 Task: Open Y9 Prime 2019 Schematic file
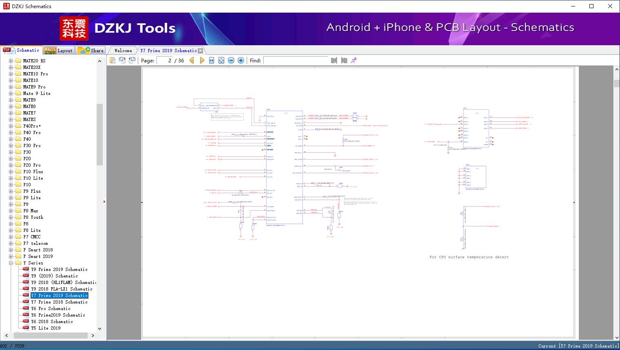tap(59, 269)
